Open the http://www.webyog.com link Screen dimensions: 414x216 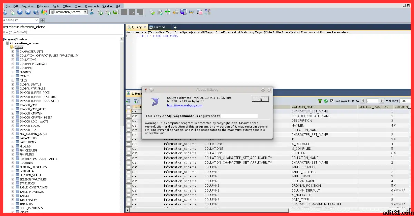pos(185,105)
